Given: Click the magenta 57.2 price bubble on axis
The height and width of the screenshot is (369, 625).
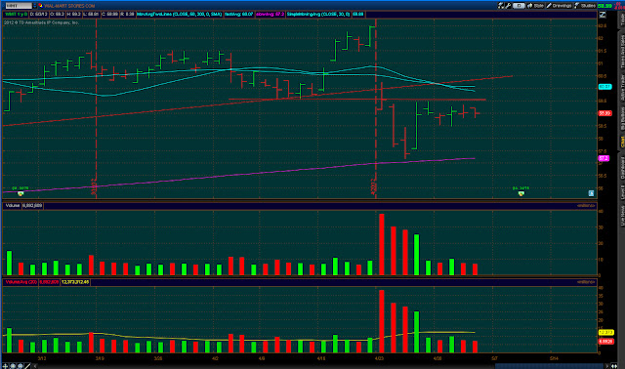Looking at the screenshot, I should pos(604,158).
